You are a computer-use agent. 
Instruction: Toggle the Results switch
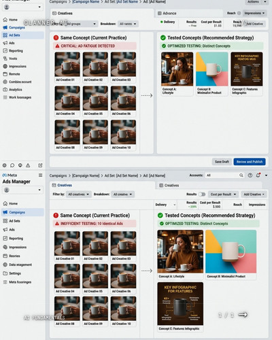tap(202, 194)
